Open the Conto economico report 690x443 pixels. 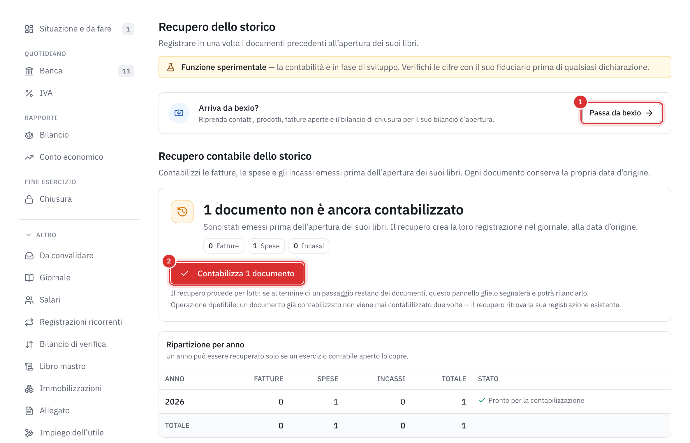pyautogui.click(x=79, y=157)
